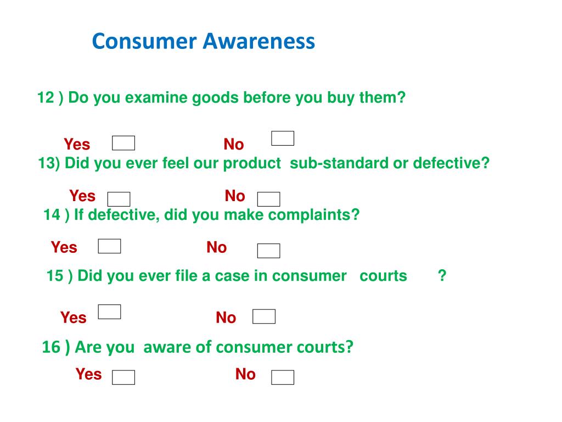Click question 13 text about defective product
Viewport: 562px width, 422px height.
click(x=263, y=163)
